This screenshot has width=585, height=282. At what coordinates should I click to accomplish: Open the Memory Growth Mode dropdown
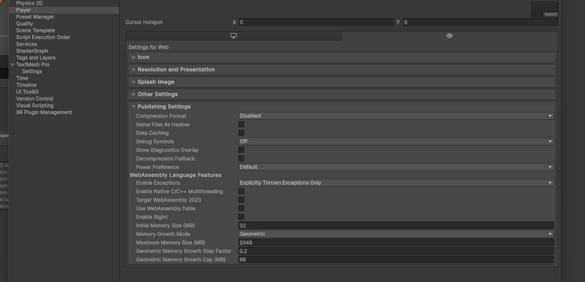coord(396,234)
